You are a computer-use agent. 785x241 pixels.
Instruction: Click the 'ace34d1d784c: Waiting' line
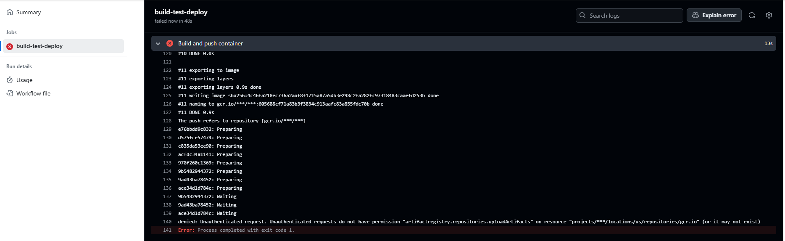[207, 213]
